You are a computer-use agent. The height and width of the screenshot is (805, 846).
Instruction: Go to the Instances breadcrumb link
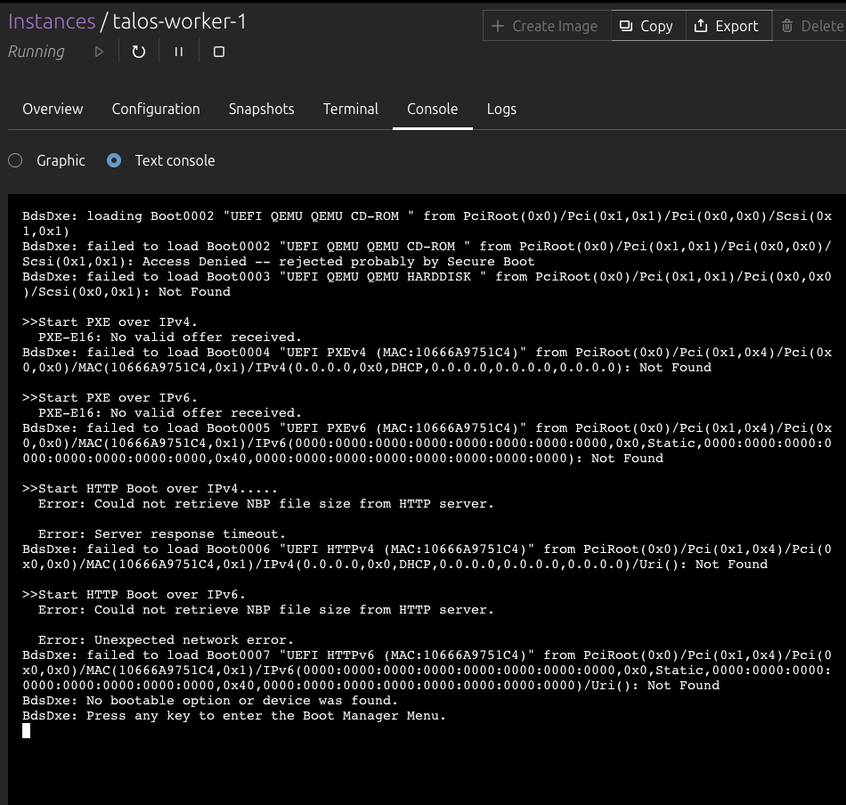[52, 21]
